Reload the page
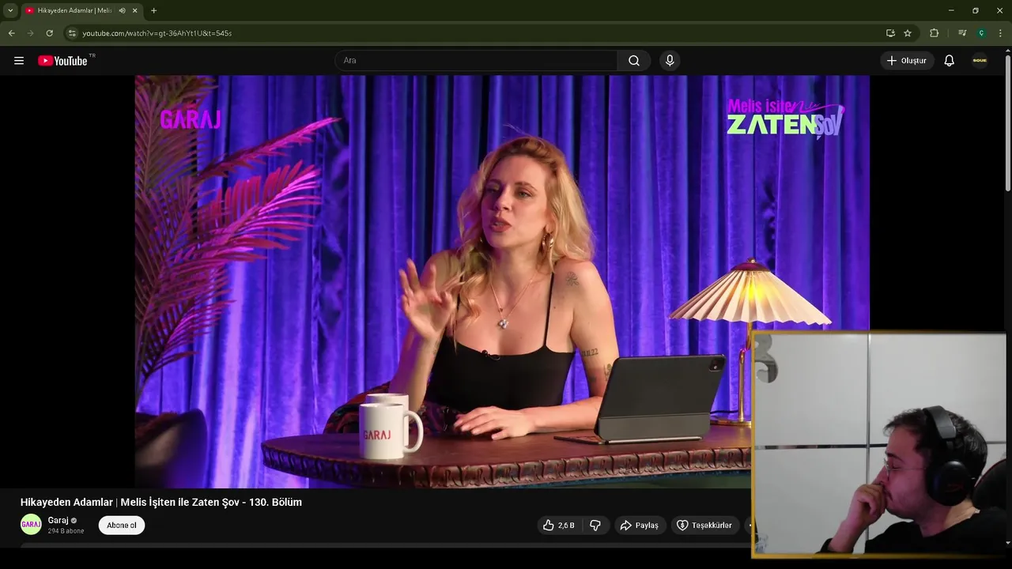 [x=50, y=33]
